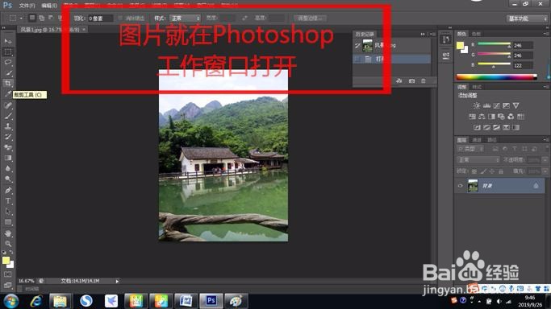Click Color Balance adjustment icon

pos(482,117)
